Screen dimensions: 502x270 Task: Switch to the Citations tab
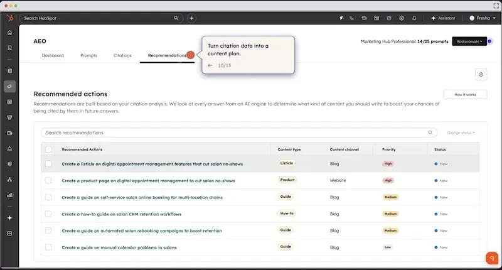click(x=122, y=55)
